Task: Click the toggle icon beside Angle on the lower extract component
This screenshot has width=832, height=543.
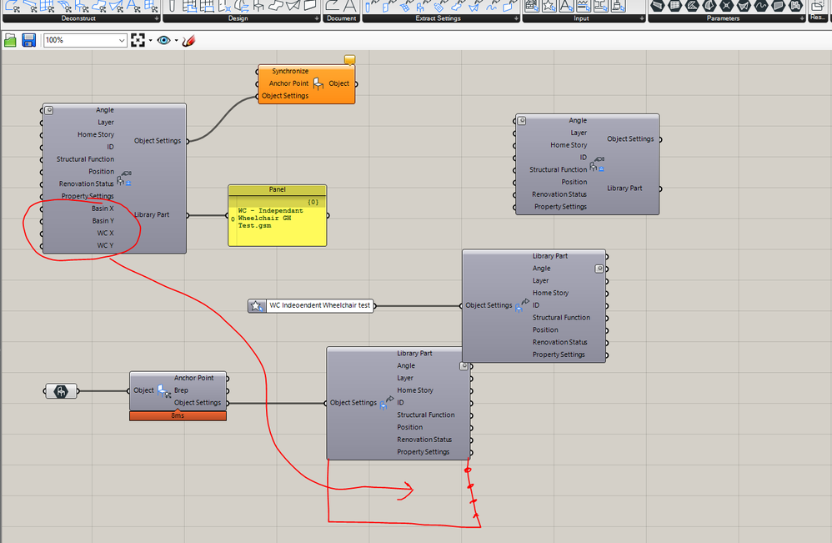Action: pos(464,365)
